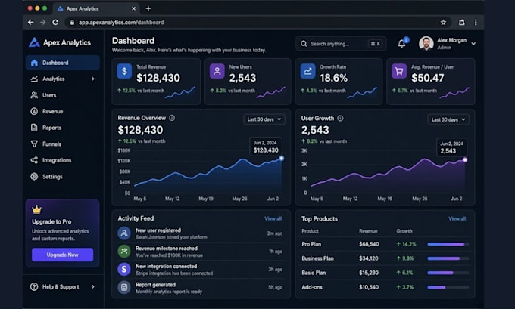
Task: Open the Report generated activity
Action: coord(201,288)
